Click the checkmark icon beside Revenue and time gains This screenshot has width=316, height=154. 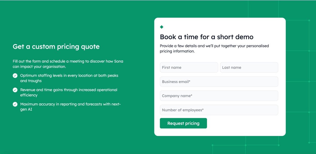[15, 90]
